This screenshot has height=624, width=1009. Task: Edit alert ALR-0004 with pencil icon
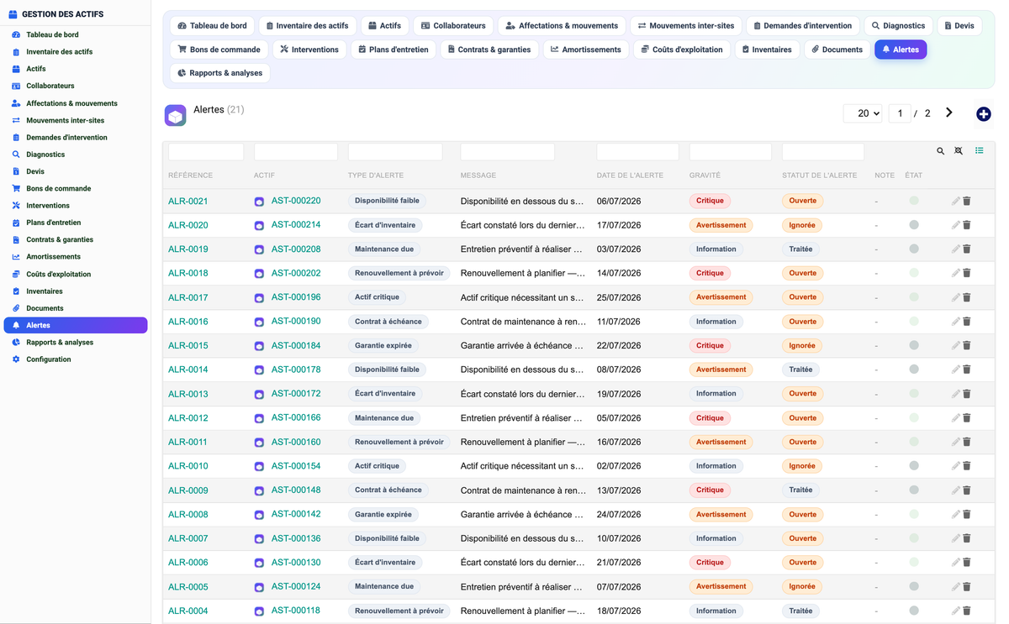coord(955,611)
